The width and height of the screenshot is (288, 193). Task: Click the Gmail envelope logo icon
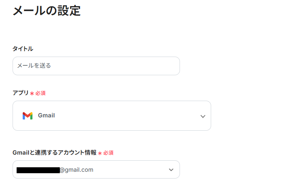tap(27, 115)
